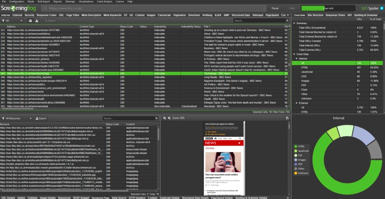Click Title 1 column header

(243, 26)
